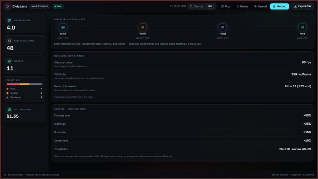Viewport: 318px width, 179px height.
Task: Click the gray Dismissed legend dot
Action: pyautogui.click(x=7, y=98)
